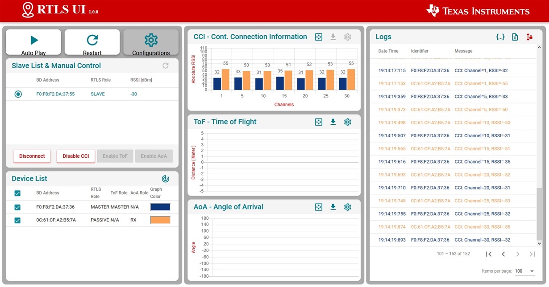Viewport: 549px width, 287px height.
Task: Click Disable CCI
Action: pos(76,156)
